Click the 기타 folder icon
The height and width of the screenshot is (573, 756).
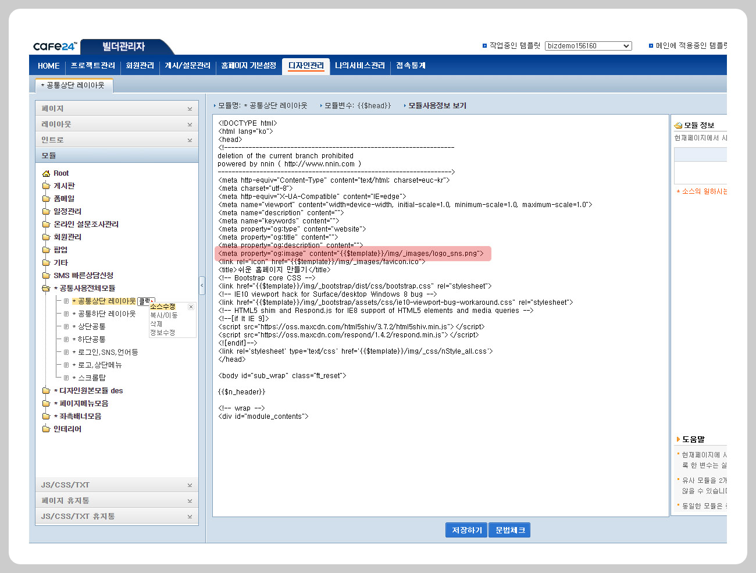[46, 263]
